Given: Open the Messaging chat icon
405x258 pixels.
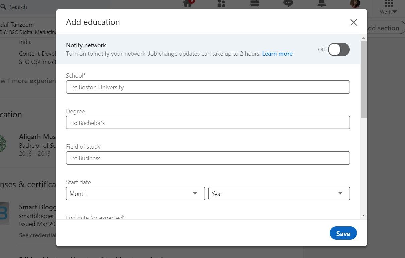Looking at the screenshot, I should (x=288, y=3).
